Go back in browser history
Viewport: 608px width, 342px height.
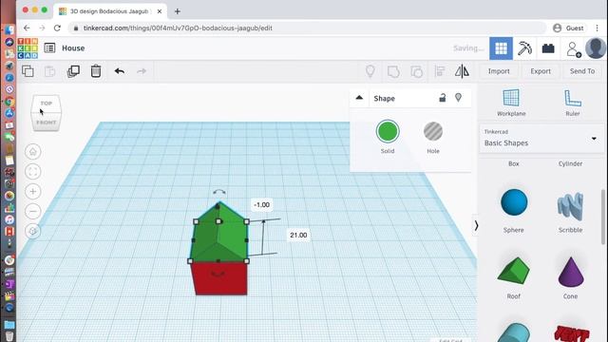[x=27, y=28]
